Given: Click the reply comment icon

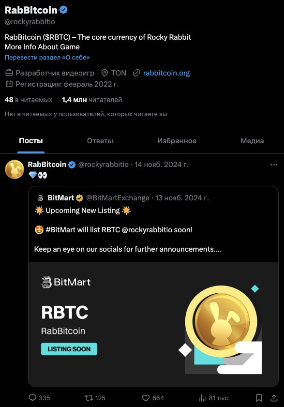Looking at the screenshot, I should (x=32, y=398).
